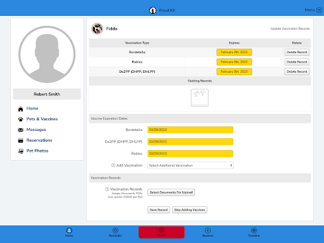Expand the Select Additional Vaccination dropdown
Screen dimensions: 324x243
tap(190, 165)
